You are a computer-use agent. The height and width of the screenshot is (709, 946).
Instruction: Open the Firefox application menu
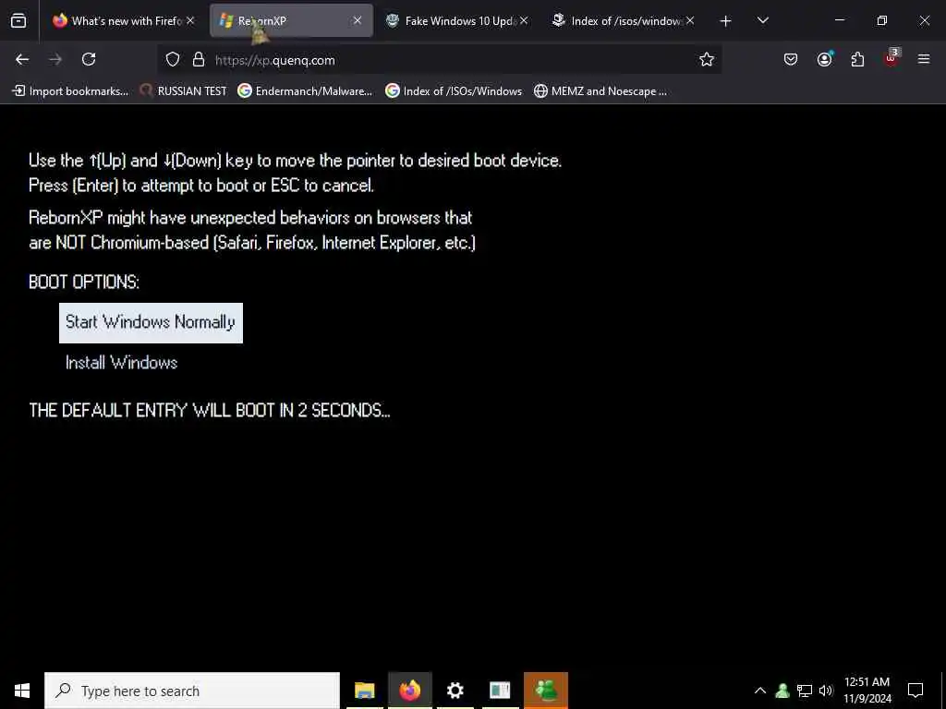(924, 59)
